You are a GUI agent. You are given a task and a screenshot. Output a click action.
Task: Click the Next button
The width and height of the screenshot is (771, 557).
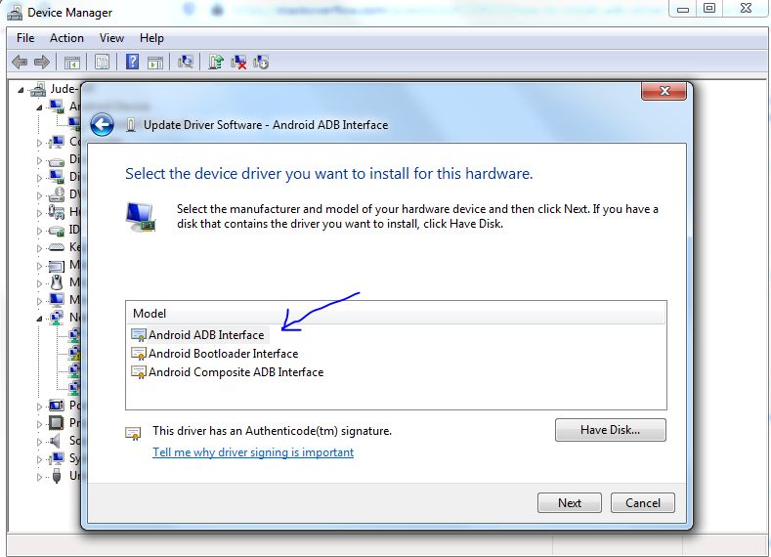(570, 503)
